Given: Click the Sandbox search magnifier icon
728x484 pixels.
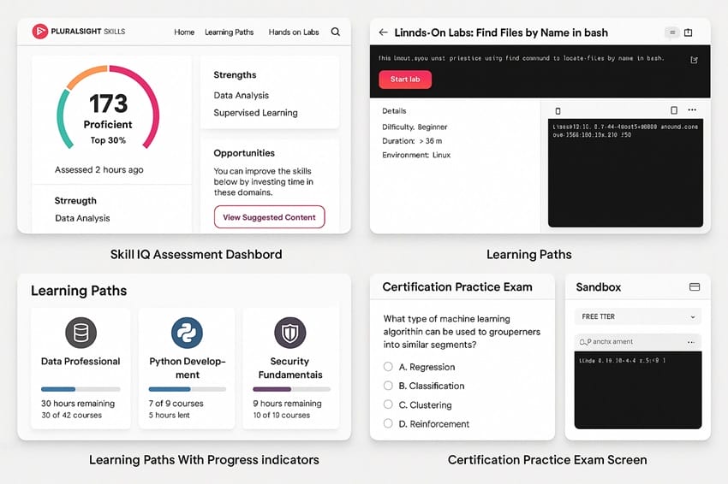Looking at the screenshot, I should 582,342.
